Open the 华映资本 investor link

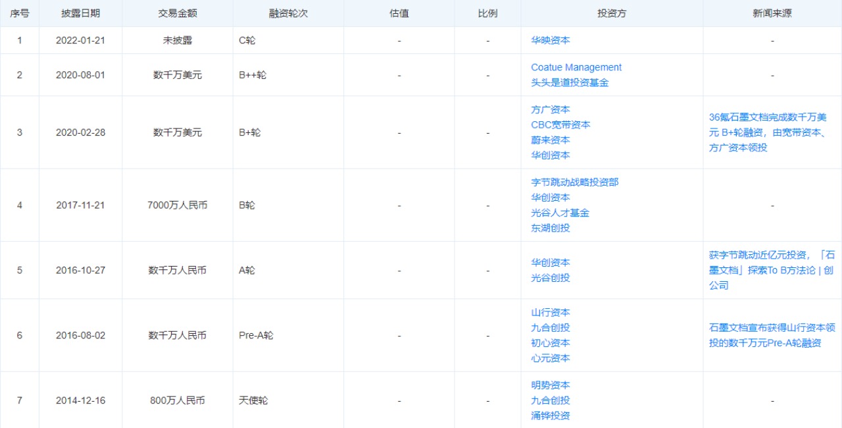[551, 40]
